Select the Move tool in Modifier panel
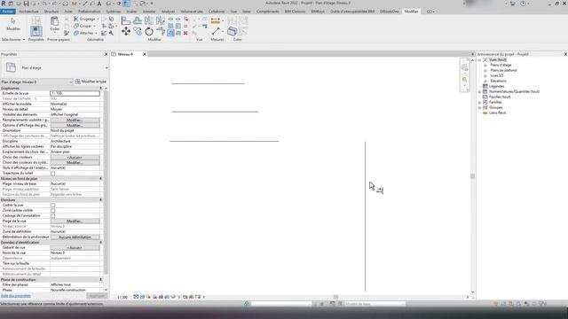 pyautogui.click(x=126, y=32)
